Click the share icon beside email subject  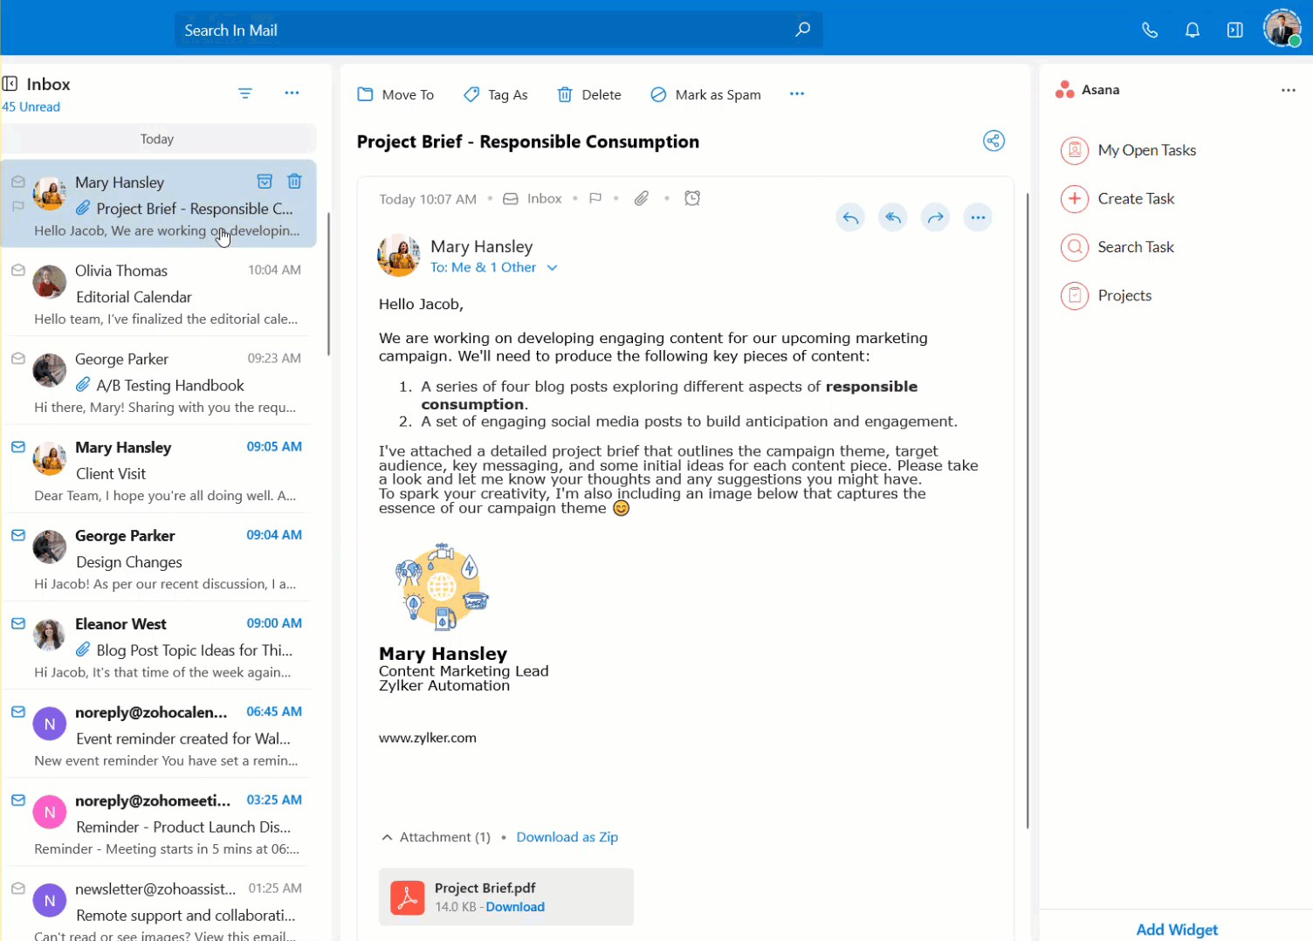(x=993, y=141)
